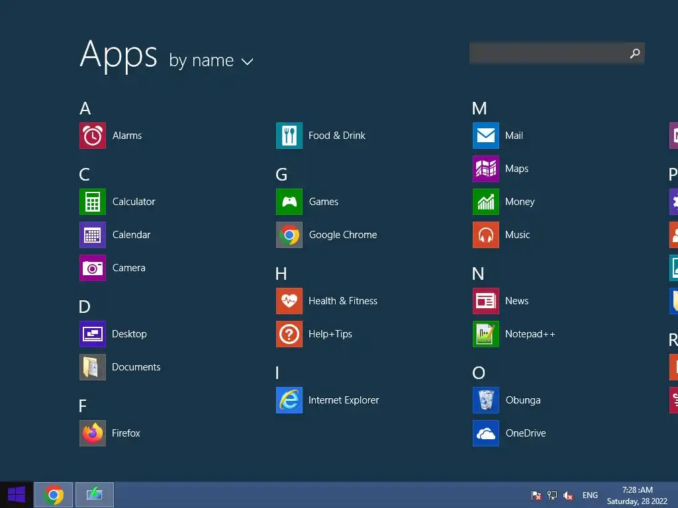The width and height of the screenshot is (678, 508).
Task: Select the letter F group header
Action: coord(83,406)
